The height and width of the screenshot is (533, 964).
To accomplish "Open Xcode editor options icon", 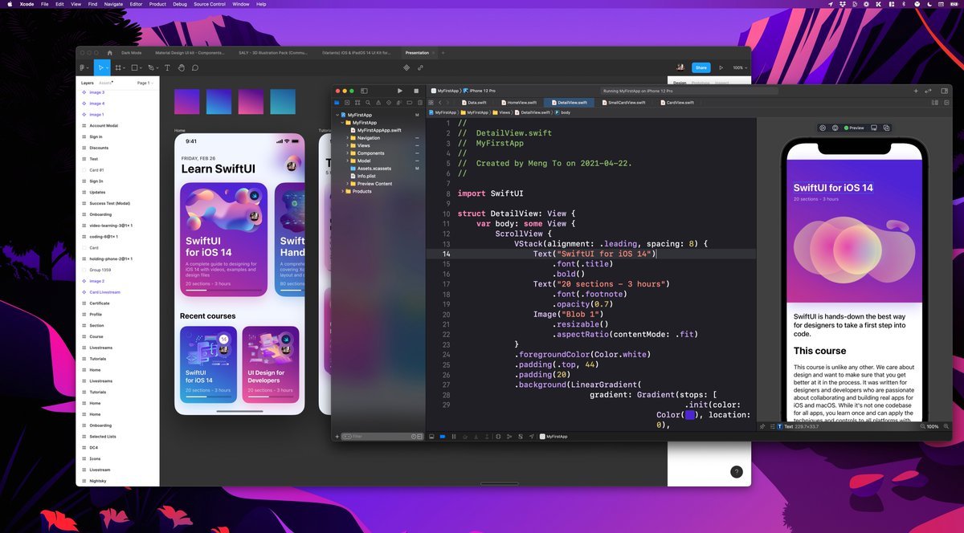I will 934,103.
